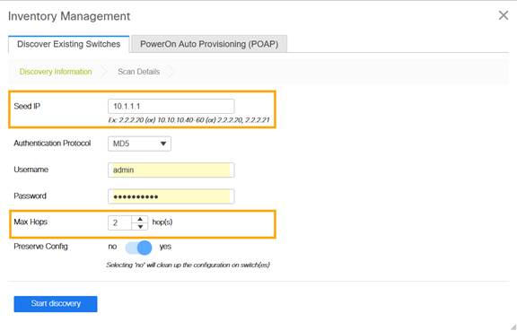
Task: Close the Inventory Management dialog
Action: [504, 15]
